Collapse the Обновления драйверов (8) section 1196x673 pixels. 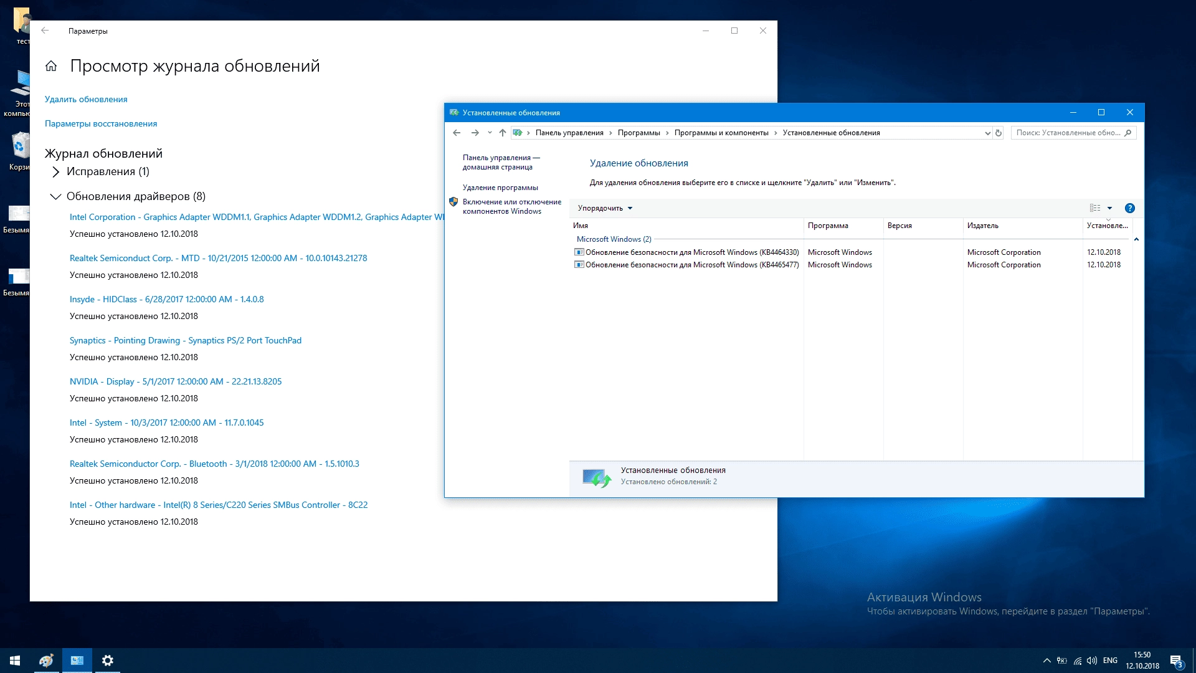[x=128, y=196]
